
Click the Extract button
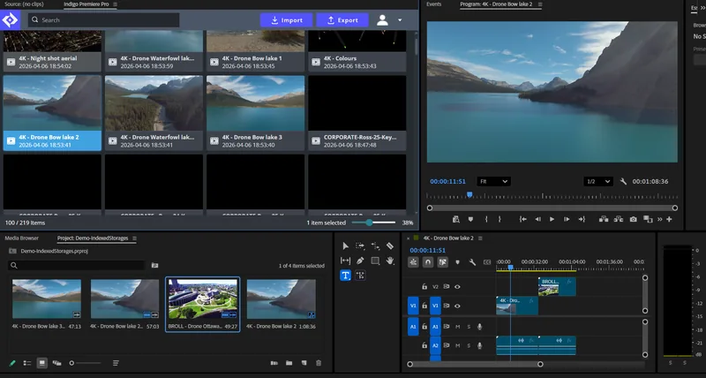[x=619, y=219]
